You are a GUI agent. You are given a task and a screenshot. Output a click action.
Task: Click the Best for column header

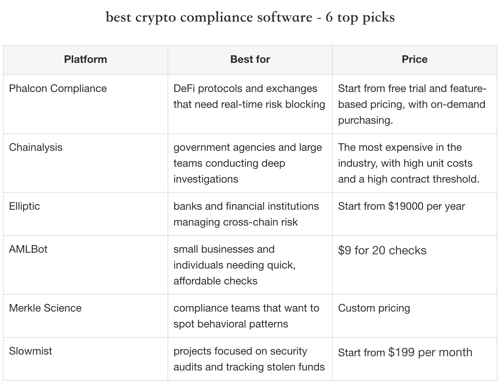pyautogui.click(x=250, y=60)
